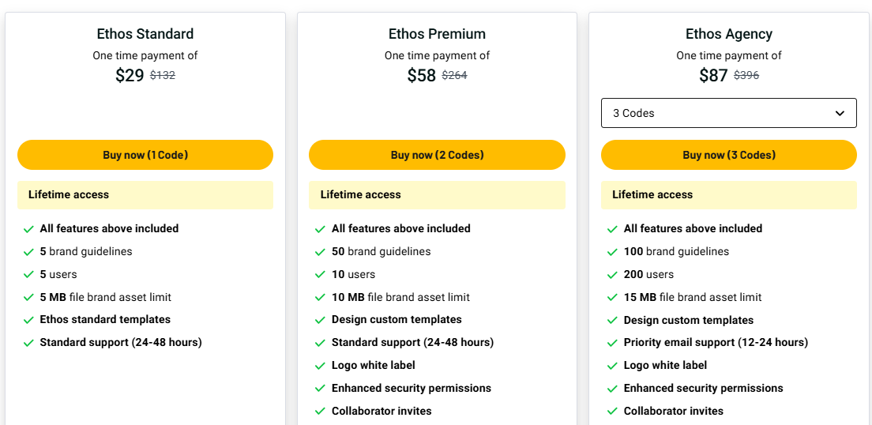This screenshot has width=872, height=425.
Task: Click the chevron arrow in Codes selector
Action: [840, 113]
